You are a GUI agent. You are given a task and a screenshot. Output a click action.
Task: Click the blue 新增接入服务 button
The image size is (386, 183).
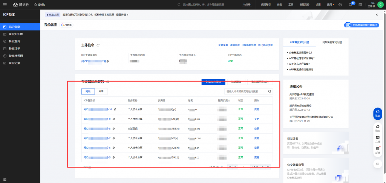click(213, 82)
